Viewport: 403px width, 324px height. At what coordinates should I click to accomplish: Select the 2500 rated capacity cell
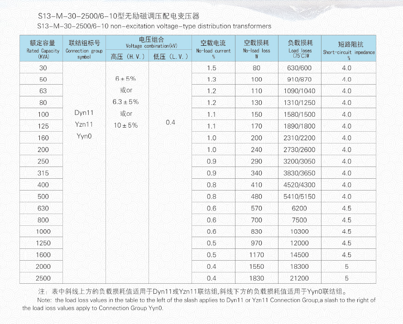point(43,278)
